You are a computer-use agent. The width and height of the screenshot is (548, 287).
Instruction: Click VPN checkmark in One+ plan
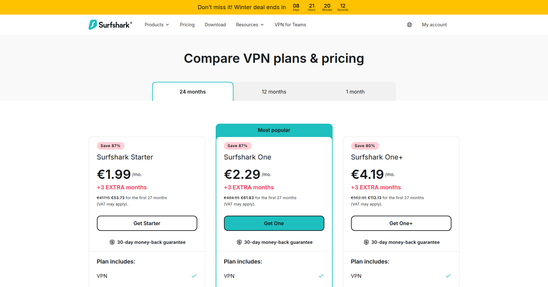448,276
